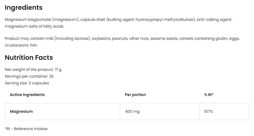The width and height of the screenshot is (254, 136).
Task: Click the "400 mg" table cell
Action: [x=132, y=111]
